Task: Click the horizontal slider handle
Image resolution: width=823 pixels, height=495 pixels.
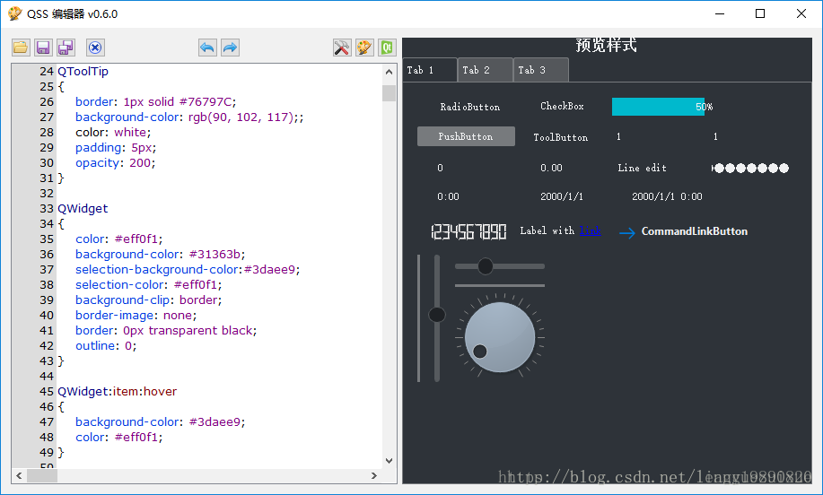Action: [486, 266]
